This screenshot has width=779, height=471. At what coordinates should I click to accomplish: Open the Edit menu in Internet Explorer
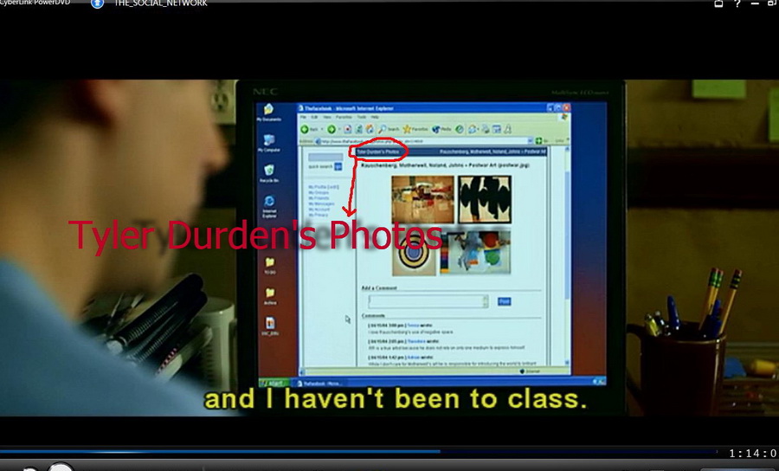[x=314, y=117]
